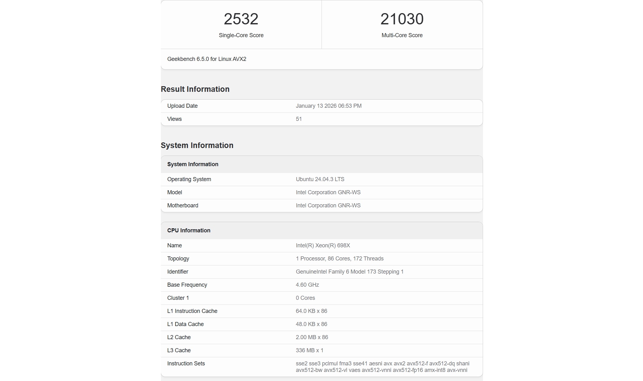Click the Result Information heading
This screenshot has height=381, width=643.
(x=195, y=89)
